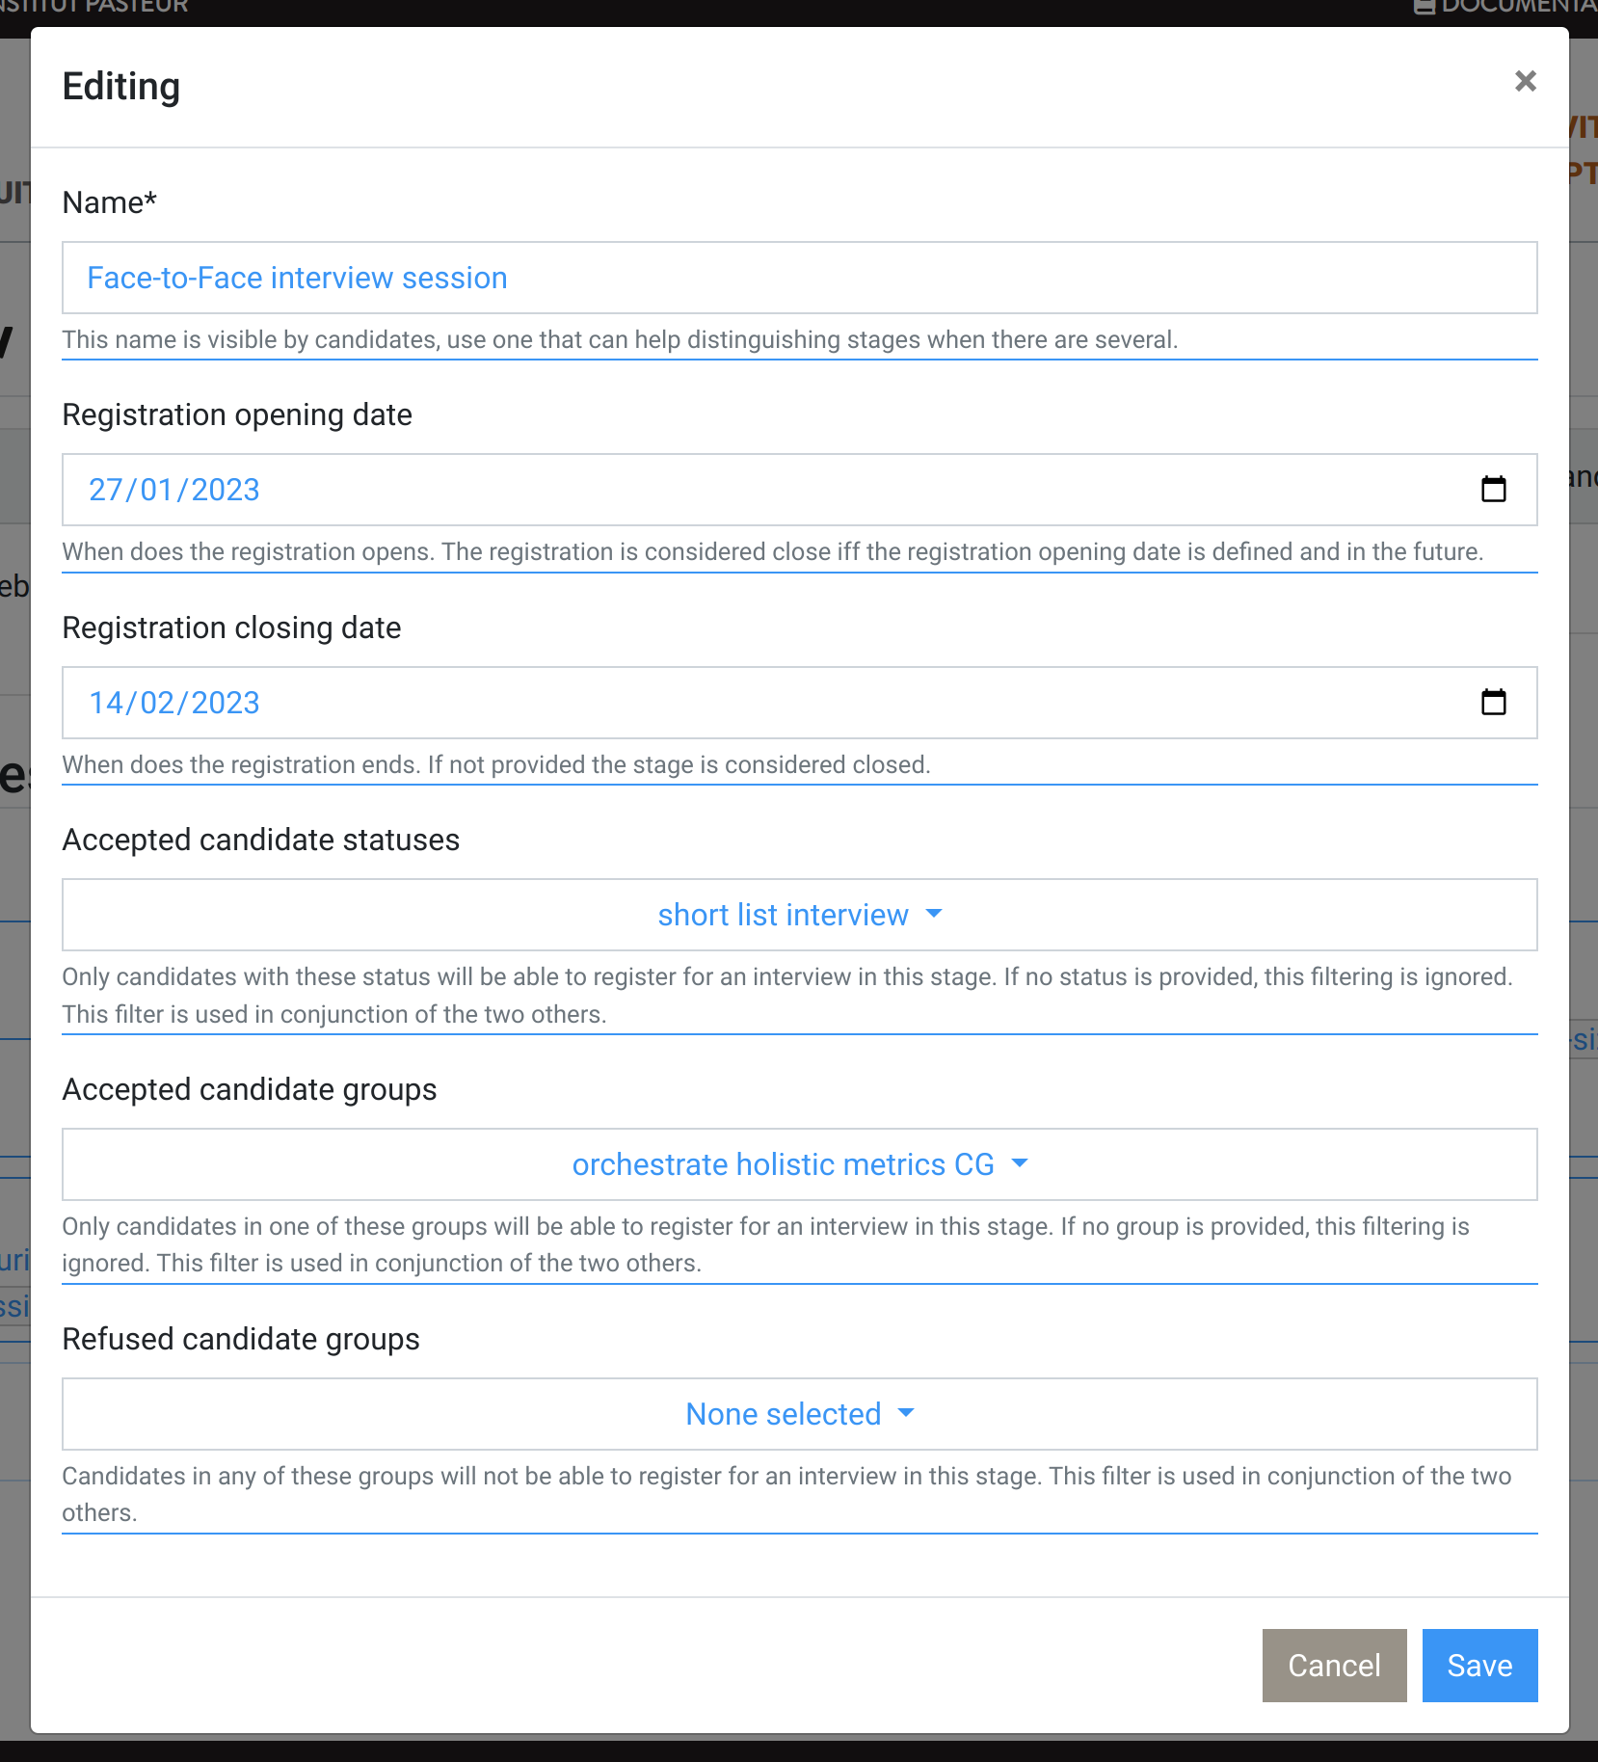
Task: Click the Registration opening date label
Action: (237, 414)
